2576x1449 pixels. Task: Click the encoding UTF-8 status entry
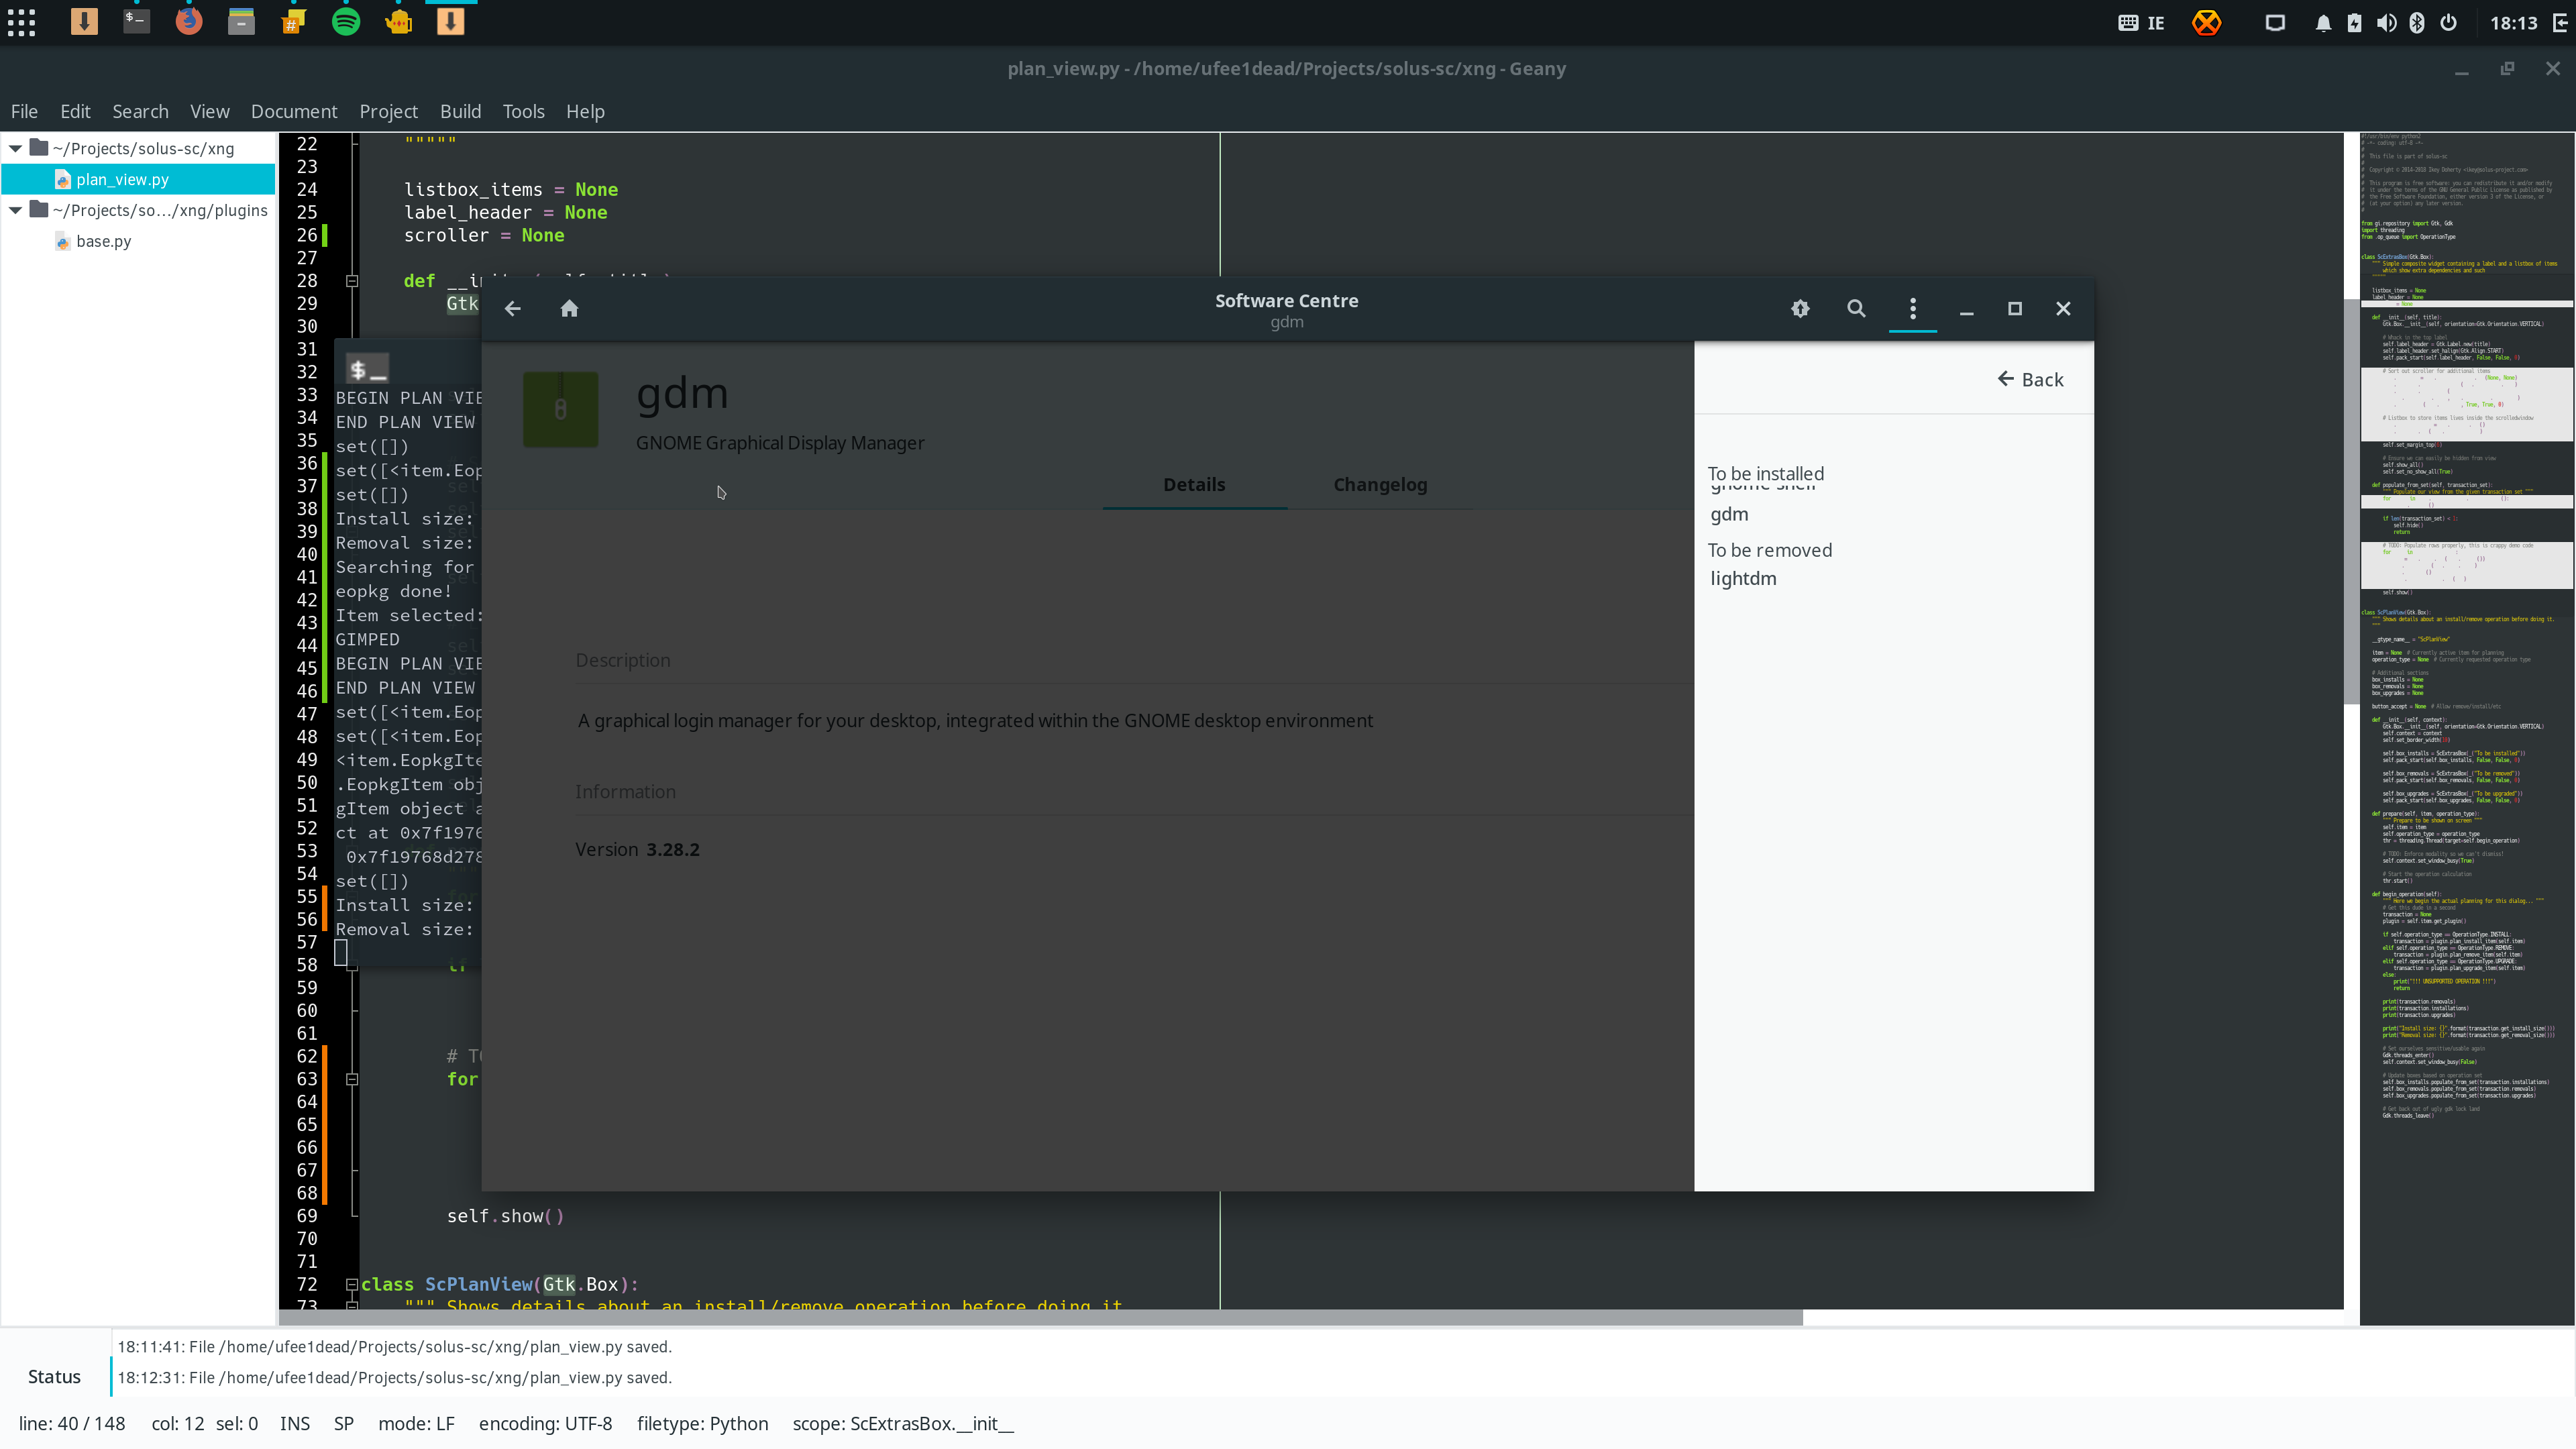point(545,1423)
